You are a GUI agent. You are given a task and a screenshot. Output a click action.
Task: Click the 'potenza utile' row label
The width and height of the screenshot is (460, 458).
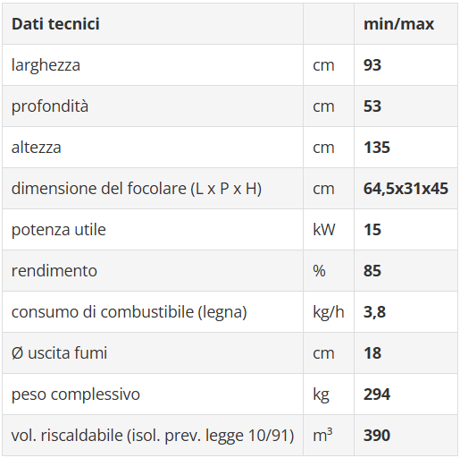coord(59,230)
